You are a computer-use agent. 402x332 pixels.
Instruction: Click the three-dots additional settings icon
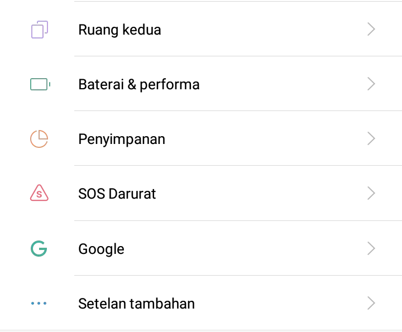pyautogui.click(x=39, y=304)
